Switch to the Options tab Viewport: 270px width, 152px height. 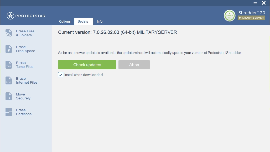tap(65, 22)
